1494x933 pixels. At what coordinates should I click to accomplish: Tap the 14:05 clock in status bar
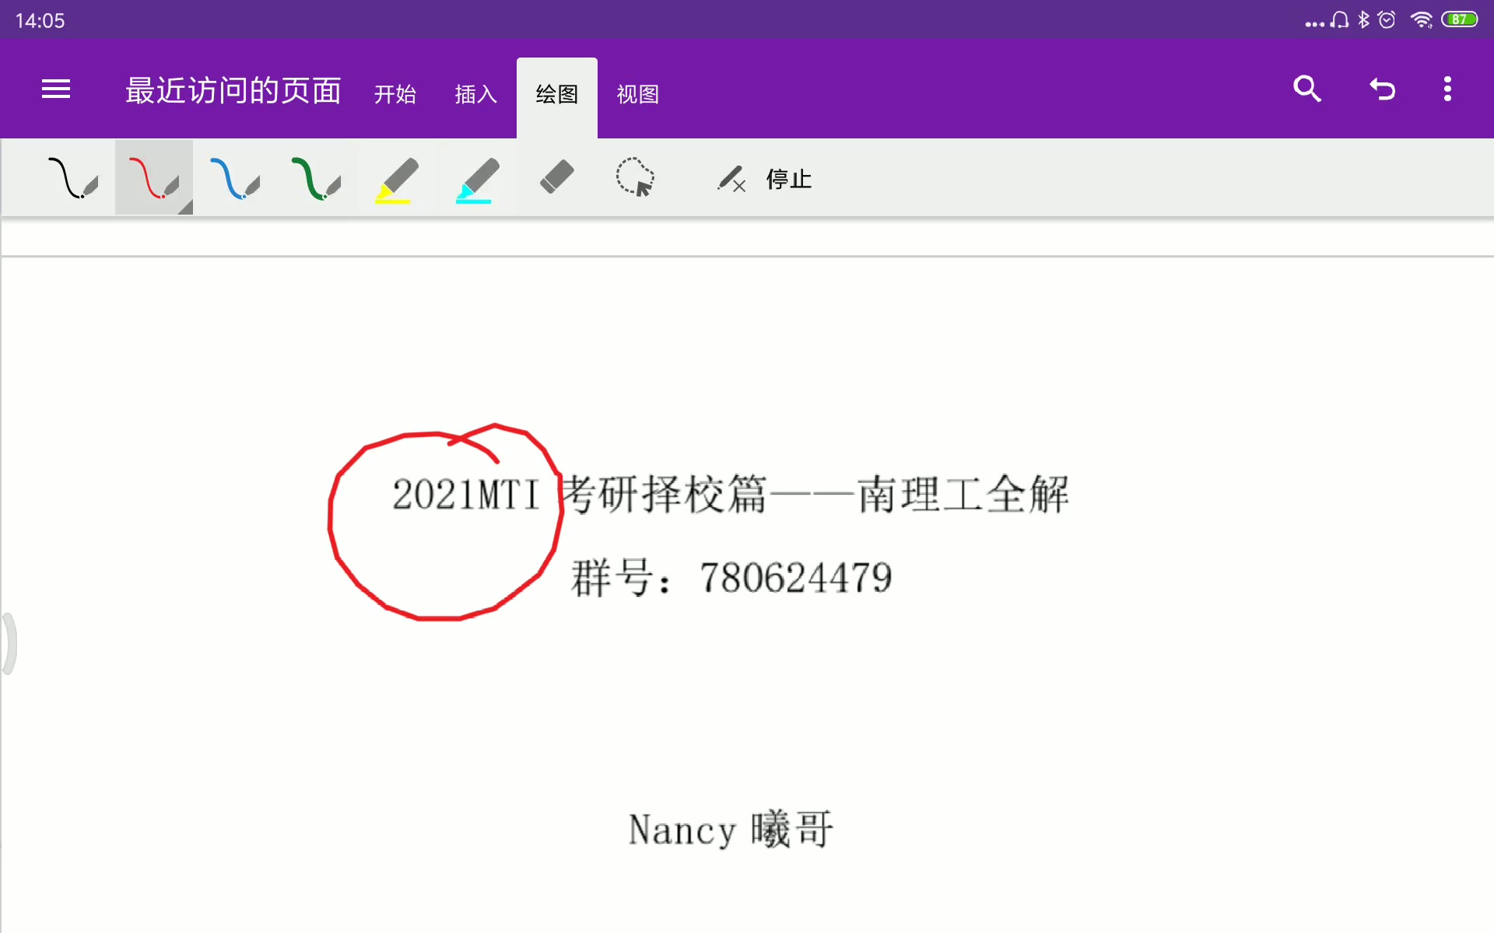(x=40, y=20)
